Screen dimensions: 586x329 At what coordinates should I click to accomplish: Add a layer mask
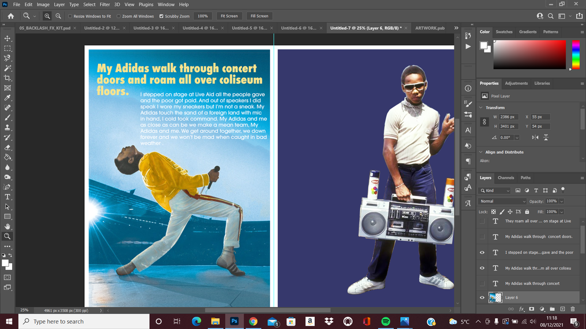(532, 309)
